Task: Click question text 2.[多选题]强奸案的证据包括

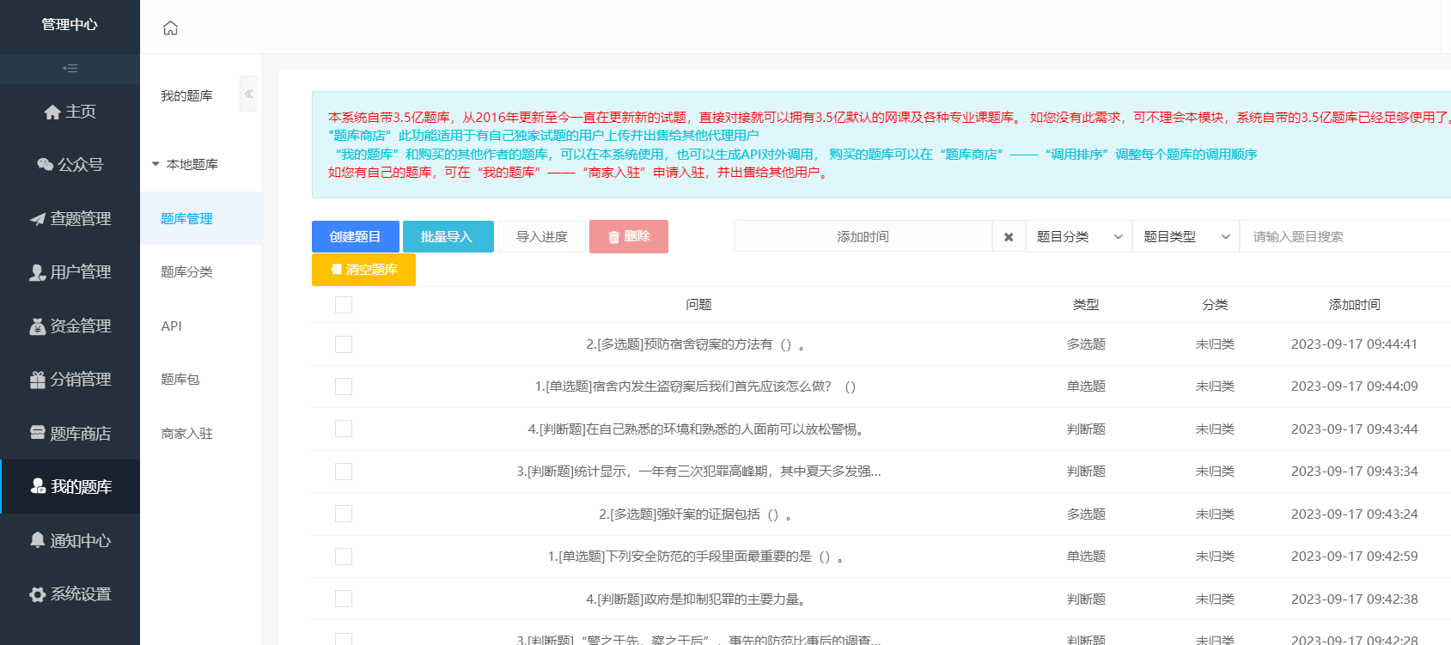Action: 695,514
